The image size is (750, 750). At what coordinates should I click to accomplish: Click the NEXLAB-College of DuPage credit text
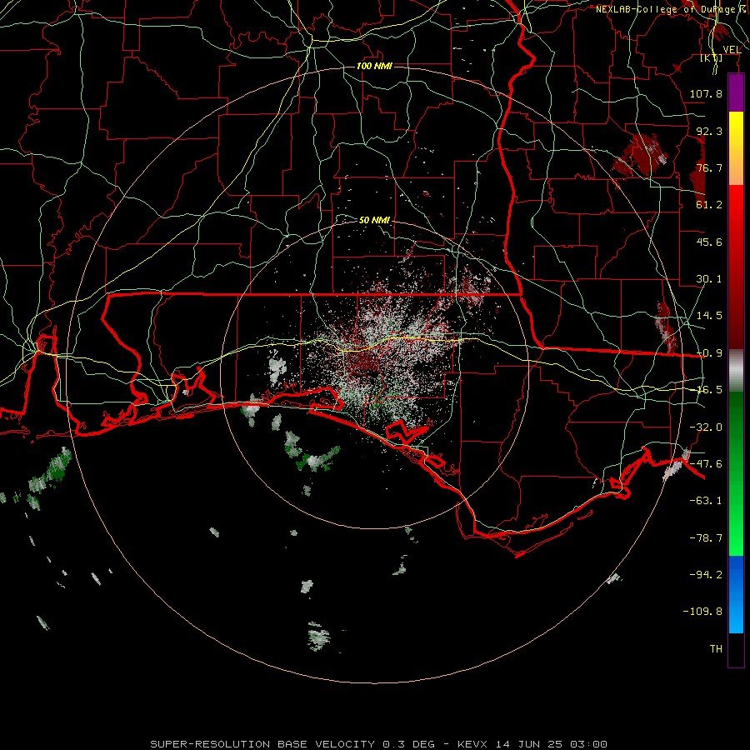point(672,9)
